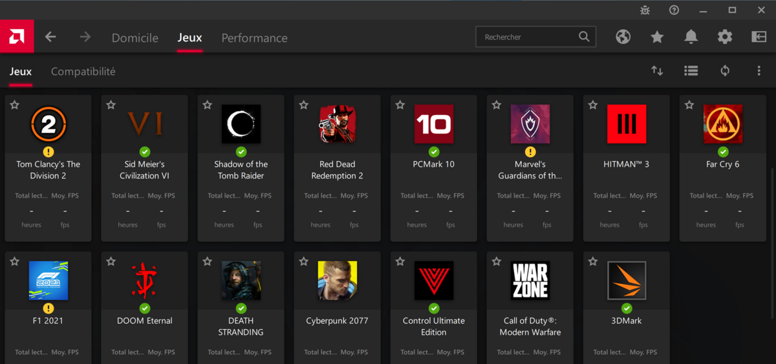Select the top Jeux navigation tab
The height and width of the screenshot is (364, 776).
(190, 37)
